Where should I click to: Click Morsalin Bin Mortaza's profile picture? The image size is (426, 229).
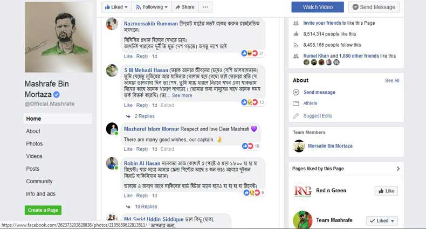pyautogui.click(x=299, y=146)
